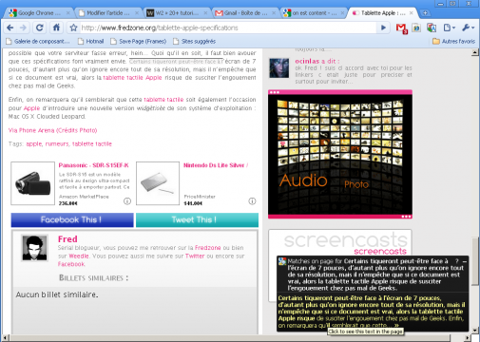Open the Gmail checker extension icon
Image resolution: width=480 pixels, height=342 pixels.
(401, 28)
